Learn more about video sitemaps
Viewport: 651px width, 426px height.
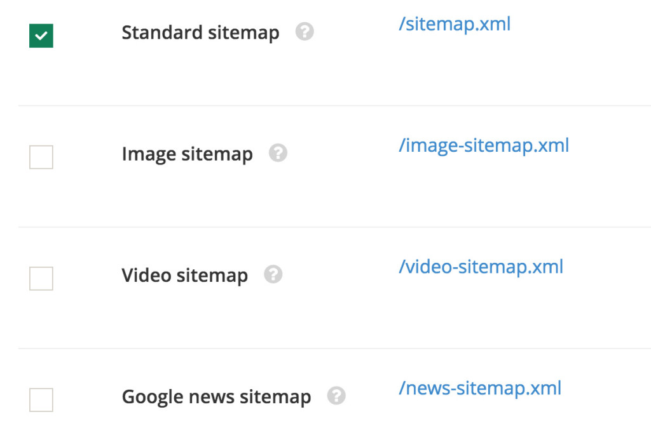click(x=273, y=274)
